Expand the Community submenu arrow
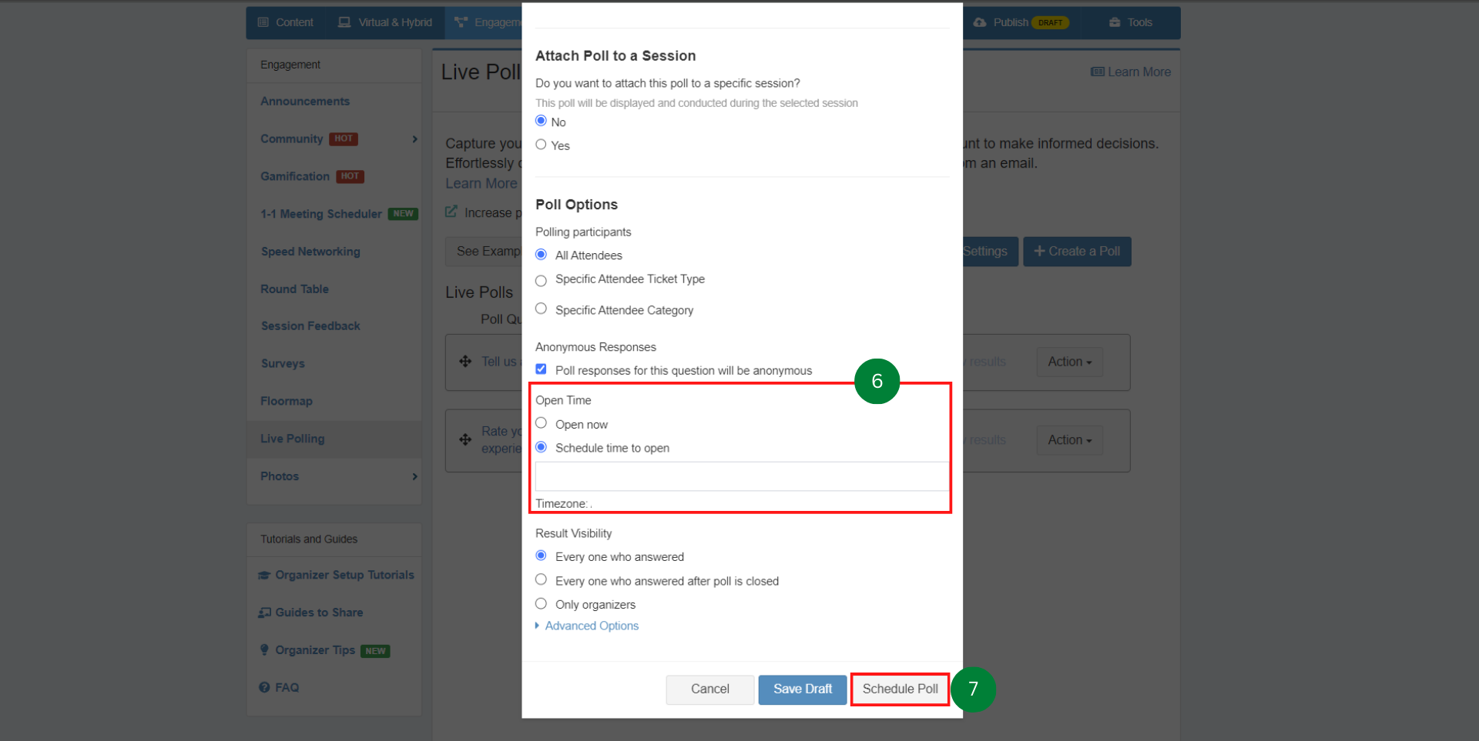This screenshot has width=1479, height=741. click(414, 139)
